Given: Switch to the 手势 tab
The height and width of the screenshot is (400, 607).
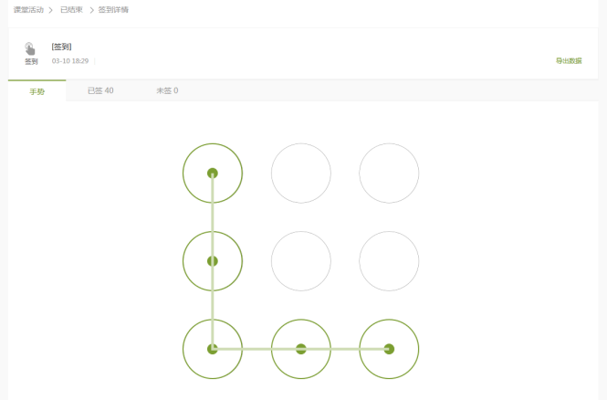Looking at the screenshot, I should tap(37, 91).
